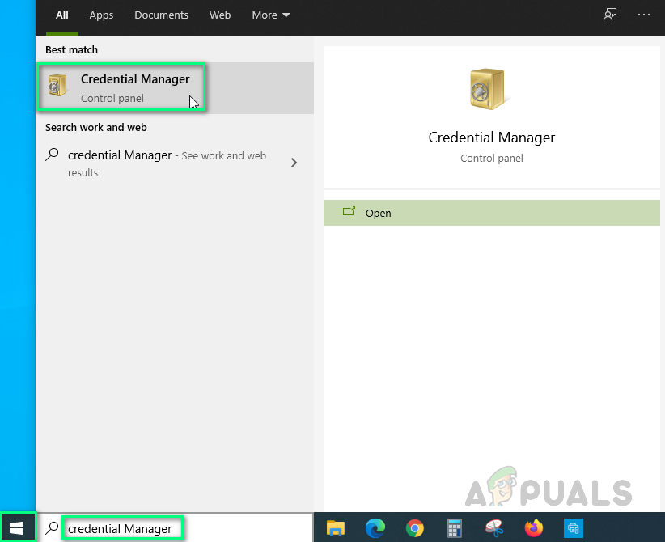The image size is (665, 542).
Task: Switch to the Documents tab
Action: 161,15
